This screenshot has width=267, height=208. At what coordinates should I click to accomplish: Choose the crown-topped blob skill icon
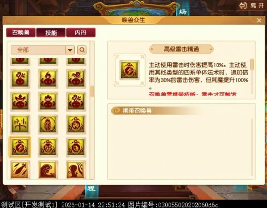(x=20, y=101)
